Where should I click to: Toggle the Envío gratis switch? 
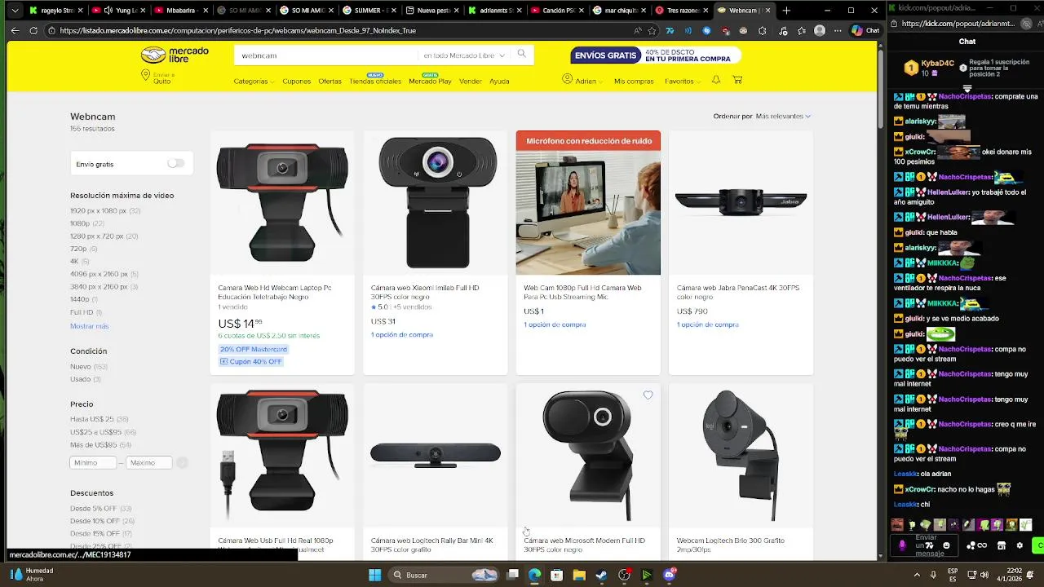[x=175, y=164]
